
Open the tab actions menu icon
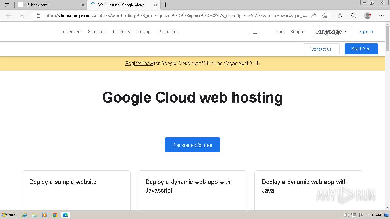point(7,5)
